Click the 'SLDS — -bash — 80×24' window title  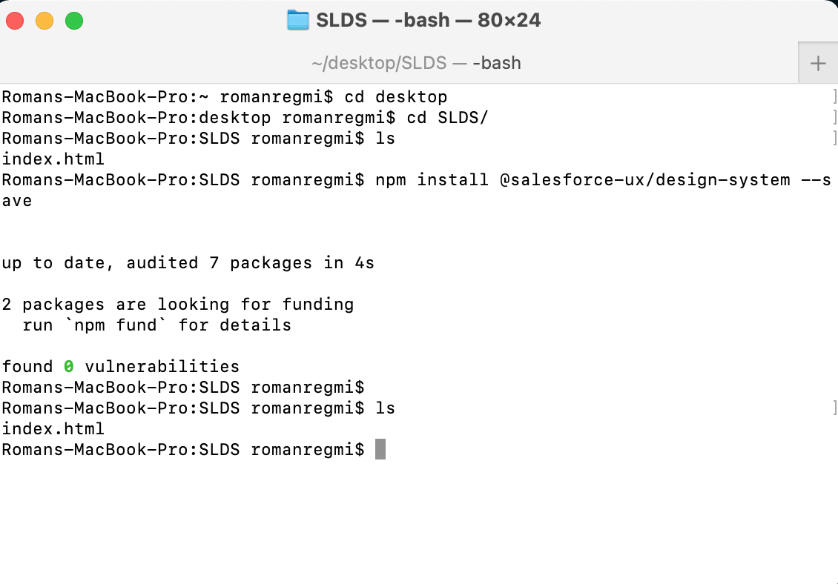tap(428, 20)
